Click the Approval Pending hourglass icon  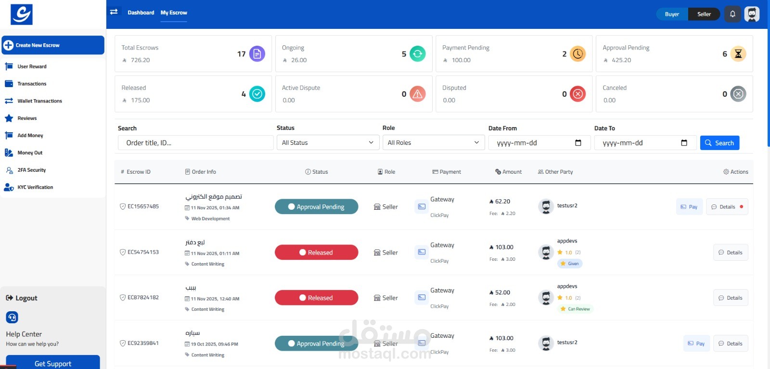click(x=738, y=54)
